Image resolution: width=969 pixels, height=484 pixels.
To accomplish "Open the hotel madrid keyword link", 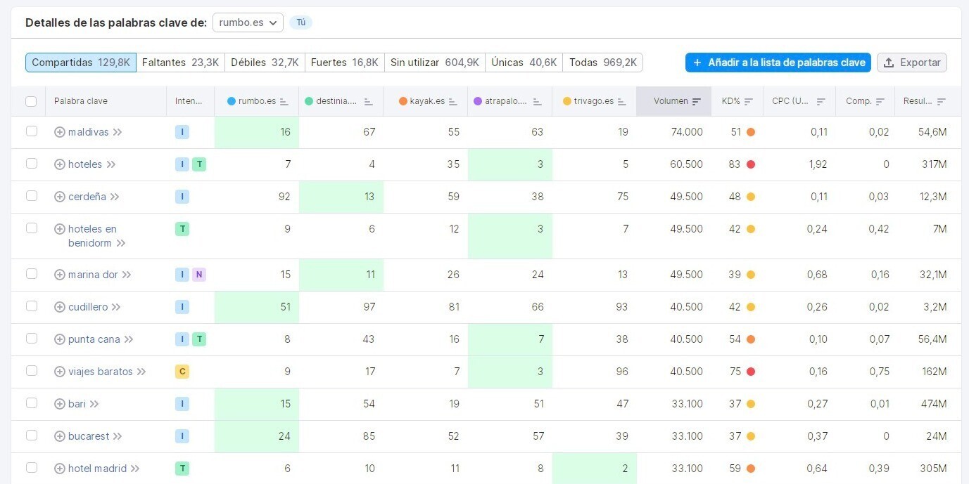I will coord(97,469).
